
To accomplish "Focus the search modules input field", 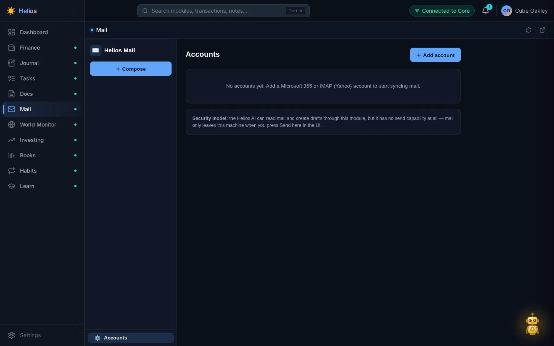I will coord(223,11).
